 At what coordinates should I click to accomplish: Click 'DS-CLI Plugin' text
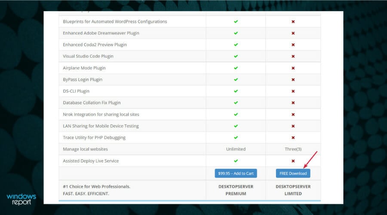point(76,91)
